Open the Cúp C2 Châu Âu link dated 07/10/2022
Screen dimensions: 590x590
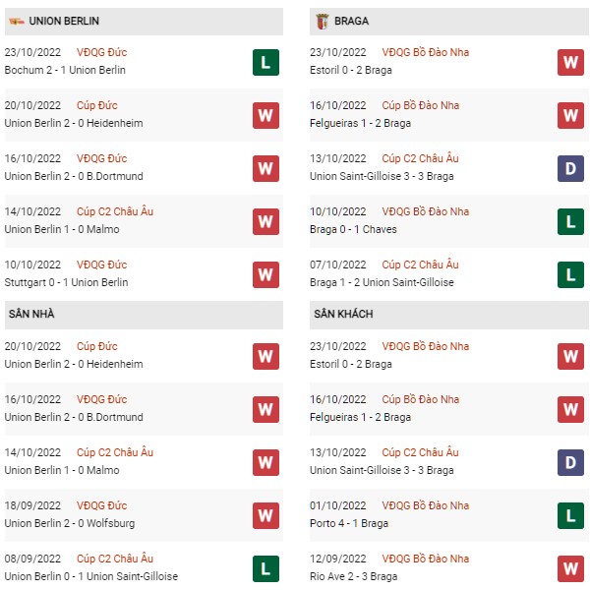click(420, 265)
